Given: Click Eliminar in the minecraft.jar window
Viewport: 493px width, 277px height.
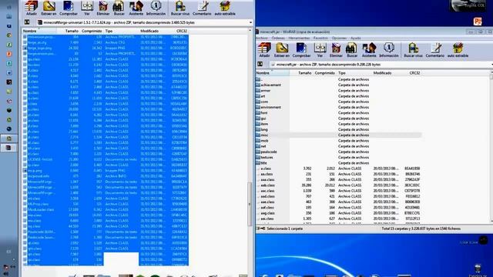Looking at the screenshot, I should pos(336,50).
